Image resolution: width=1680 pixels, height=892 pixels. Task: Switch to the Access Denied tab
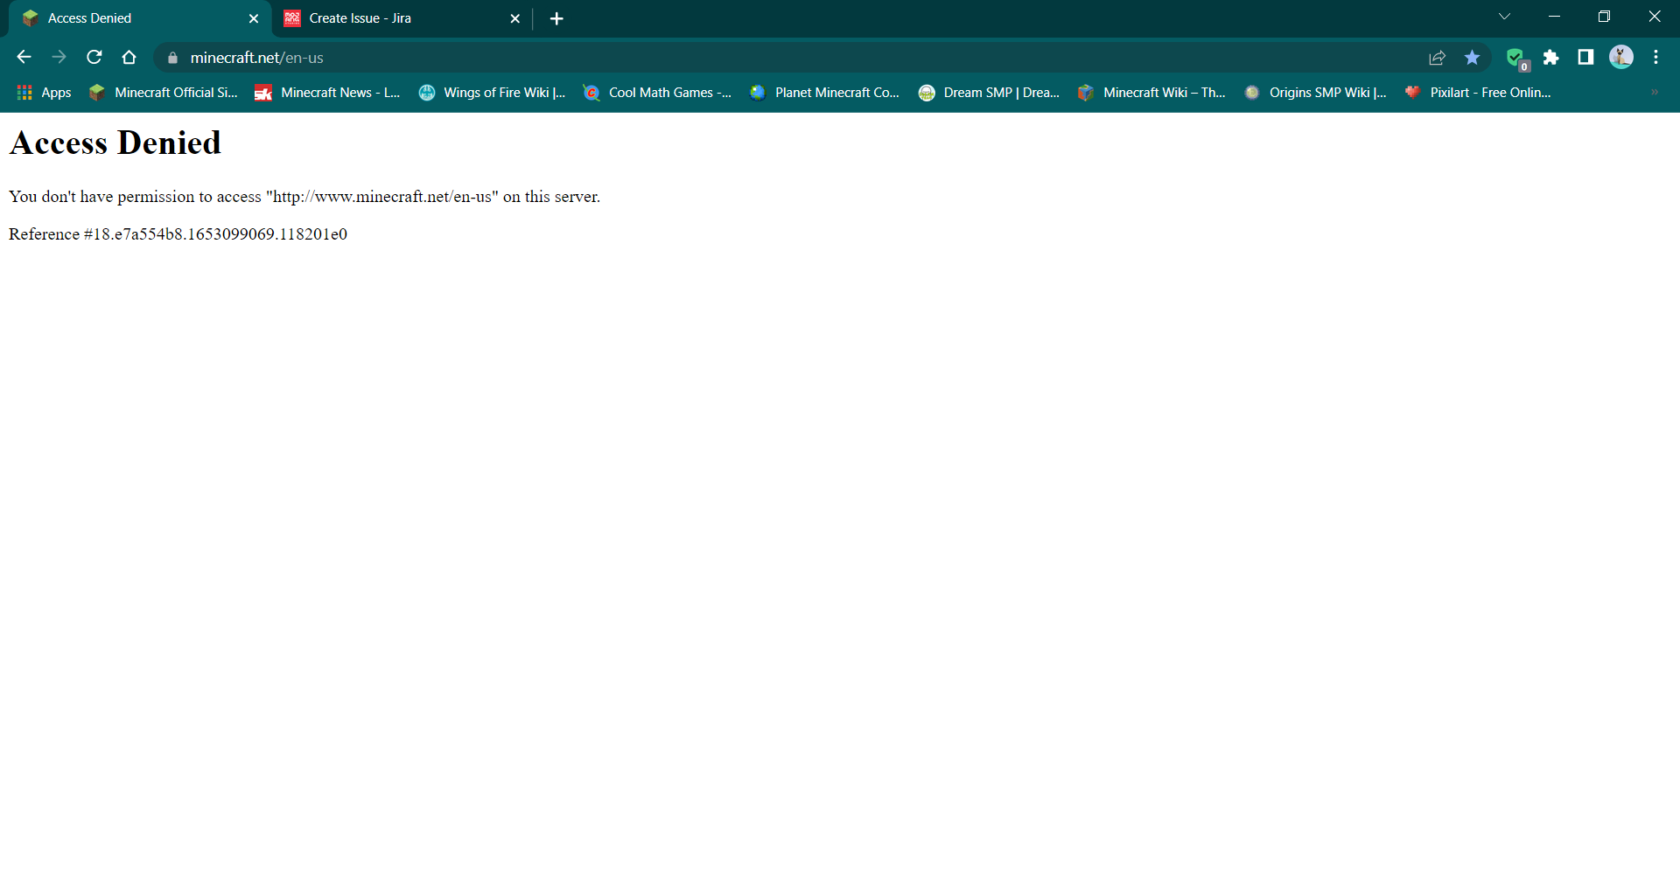[x=140, y=18]
